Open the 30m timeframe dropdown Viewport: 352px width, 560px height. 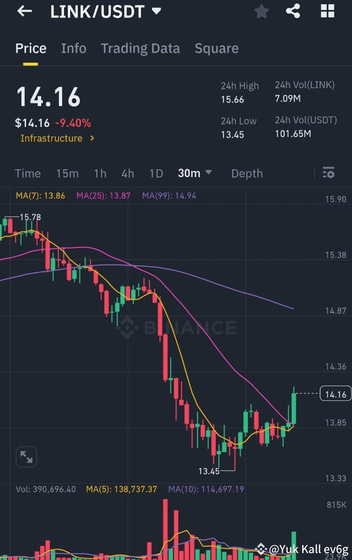click(x=195, y=173)
